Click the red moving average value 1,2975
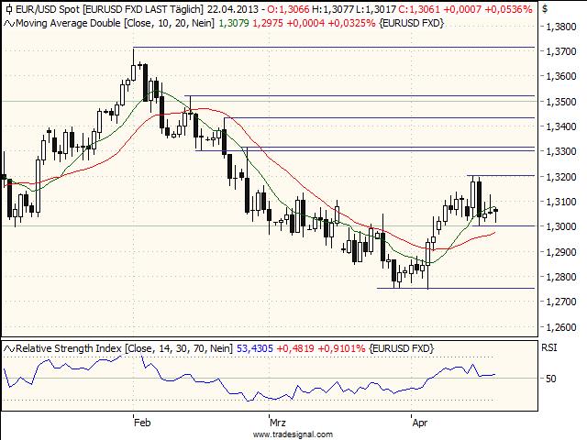This screenshot has height=440, width=587. 268,23
